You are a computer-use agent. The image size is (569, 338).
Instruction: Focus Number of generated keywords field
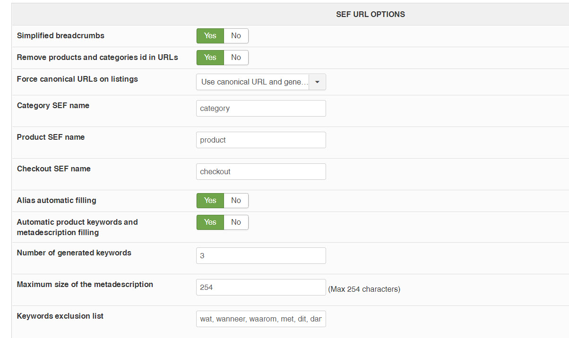click(261, 256)
